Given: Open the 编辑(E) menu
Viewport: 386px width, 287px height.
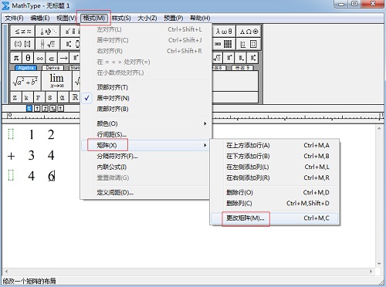Looking at the screenshot, I should tap(40, 18).
